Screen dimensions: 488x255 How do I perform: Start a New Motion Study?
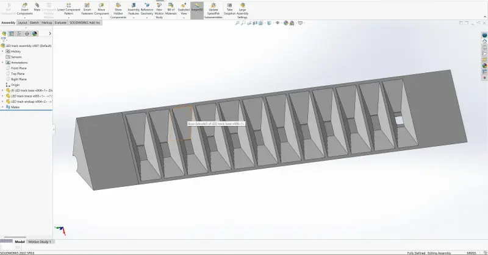click(159, 10)
